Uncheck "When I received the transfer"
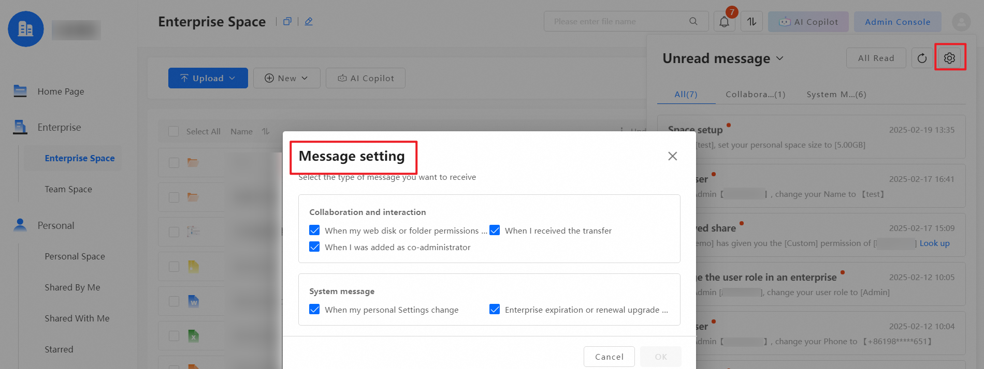The height and width of the screenshot is (369, 984). click(x=495, y=230)
